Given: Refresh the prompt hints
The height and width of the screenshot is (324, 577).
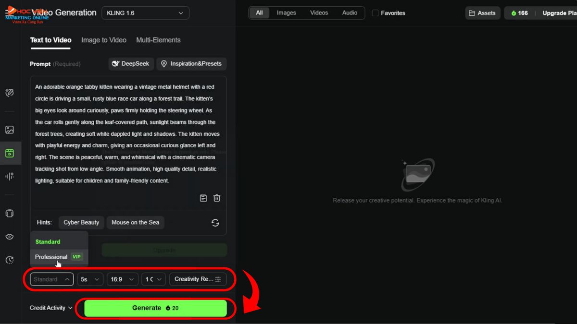Looking at the screenshot, I should pos(215,223).
